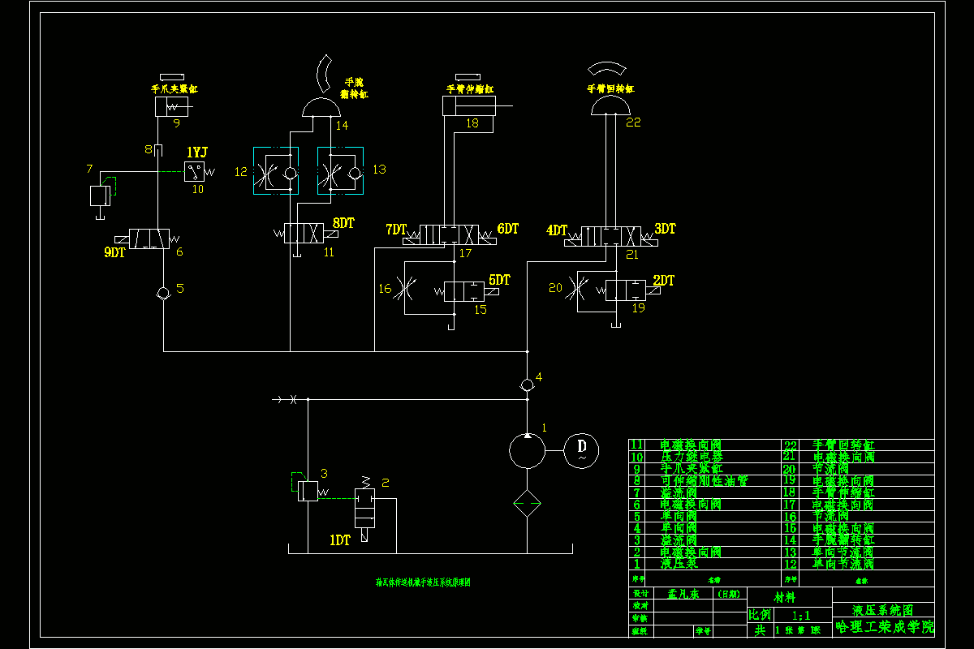
Task: Select check valve symbol number 5
Action: pos(164,293)
